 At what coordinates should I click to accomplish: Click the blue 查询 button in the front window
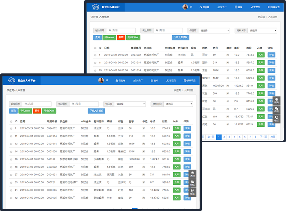click(x=13, y=111)
